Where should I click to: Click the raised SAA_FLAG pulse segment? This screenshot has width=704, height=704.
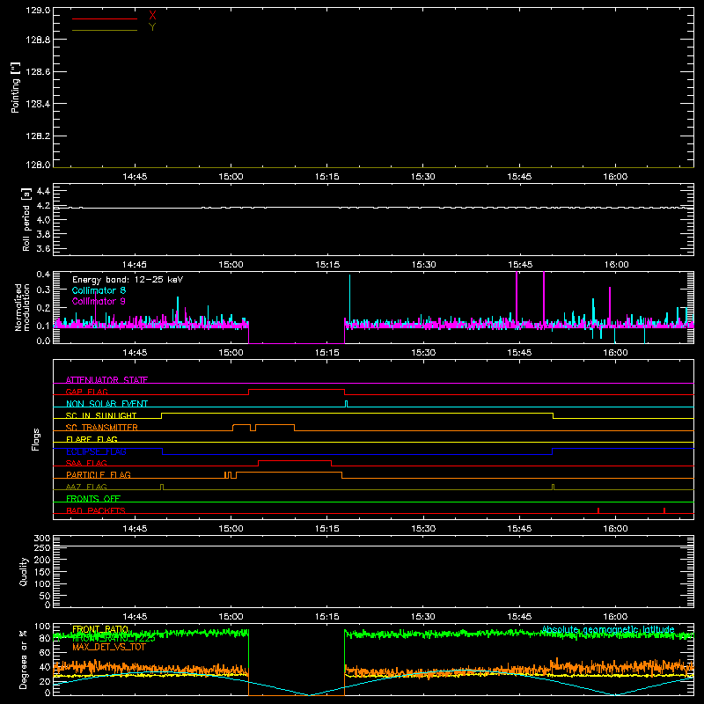[295, 460]
